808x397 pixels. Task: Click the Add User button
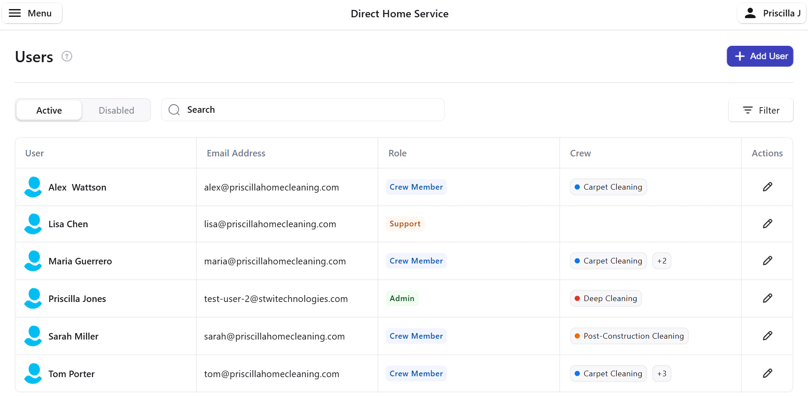pyautogui.click(x=760, y=57)
